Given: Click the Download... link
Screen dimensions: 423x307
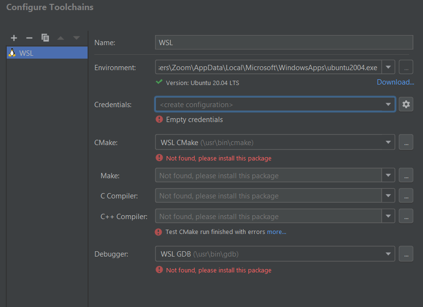Looking at the screenshot, I should [395, 82].
